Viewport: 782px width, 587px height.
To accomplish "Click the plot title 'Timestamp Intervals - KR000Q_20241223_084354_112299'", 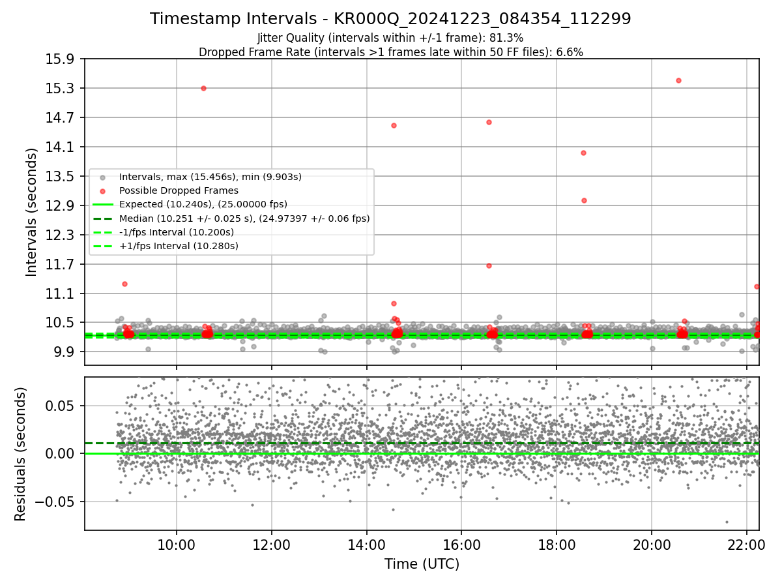I will click(x=390, y=19).
